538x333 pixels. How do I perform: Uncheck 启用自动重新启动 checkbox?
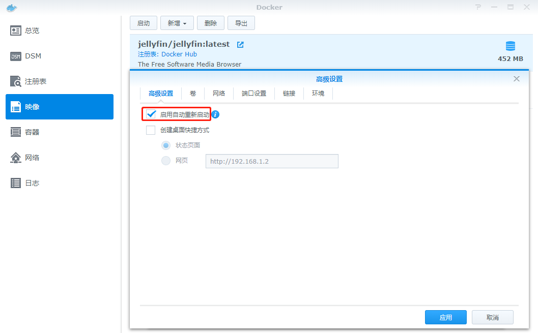151,114
